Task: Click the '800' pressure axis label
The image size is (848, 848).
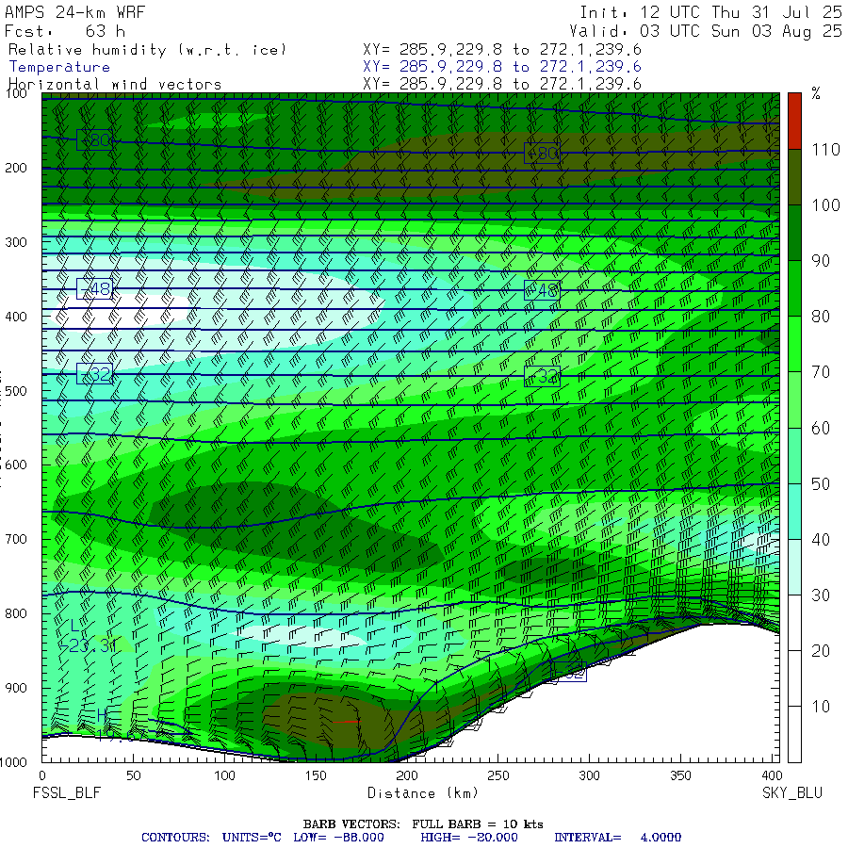Action: 16,613
